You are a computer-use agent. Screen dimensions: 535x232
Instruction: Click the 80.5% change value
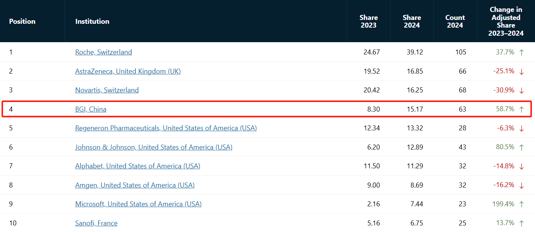click(505, 147)
